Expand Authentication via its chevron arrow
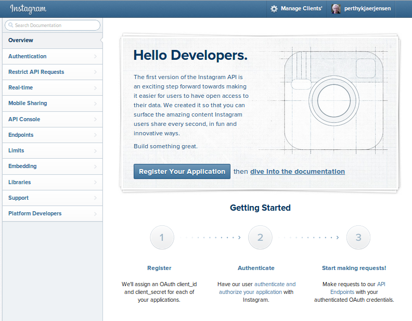The height and width of the screenshot is (321, 412). tap(95, 57)
